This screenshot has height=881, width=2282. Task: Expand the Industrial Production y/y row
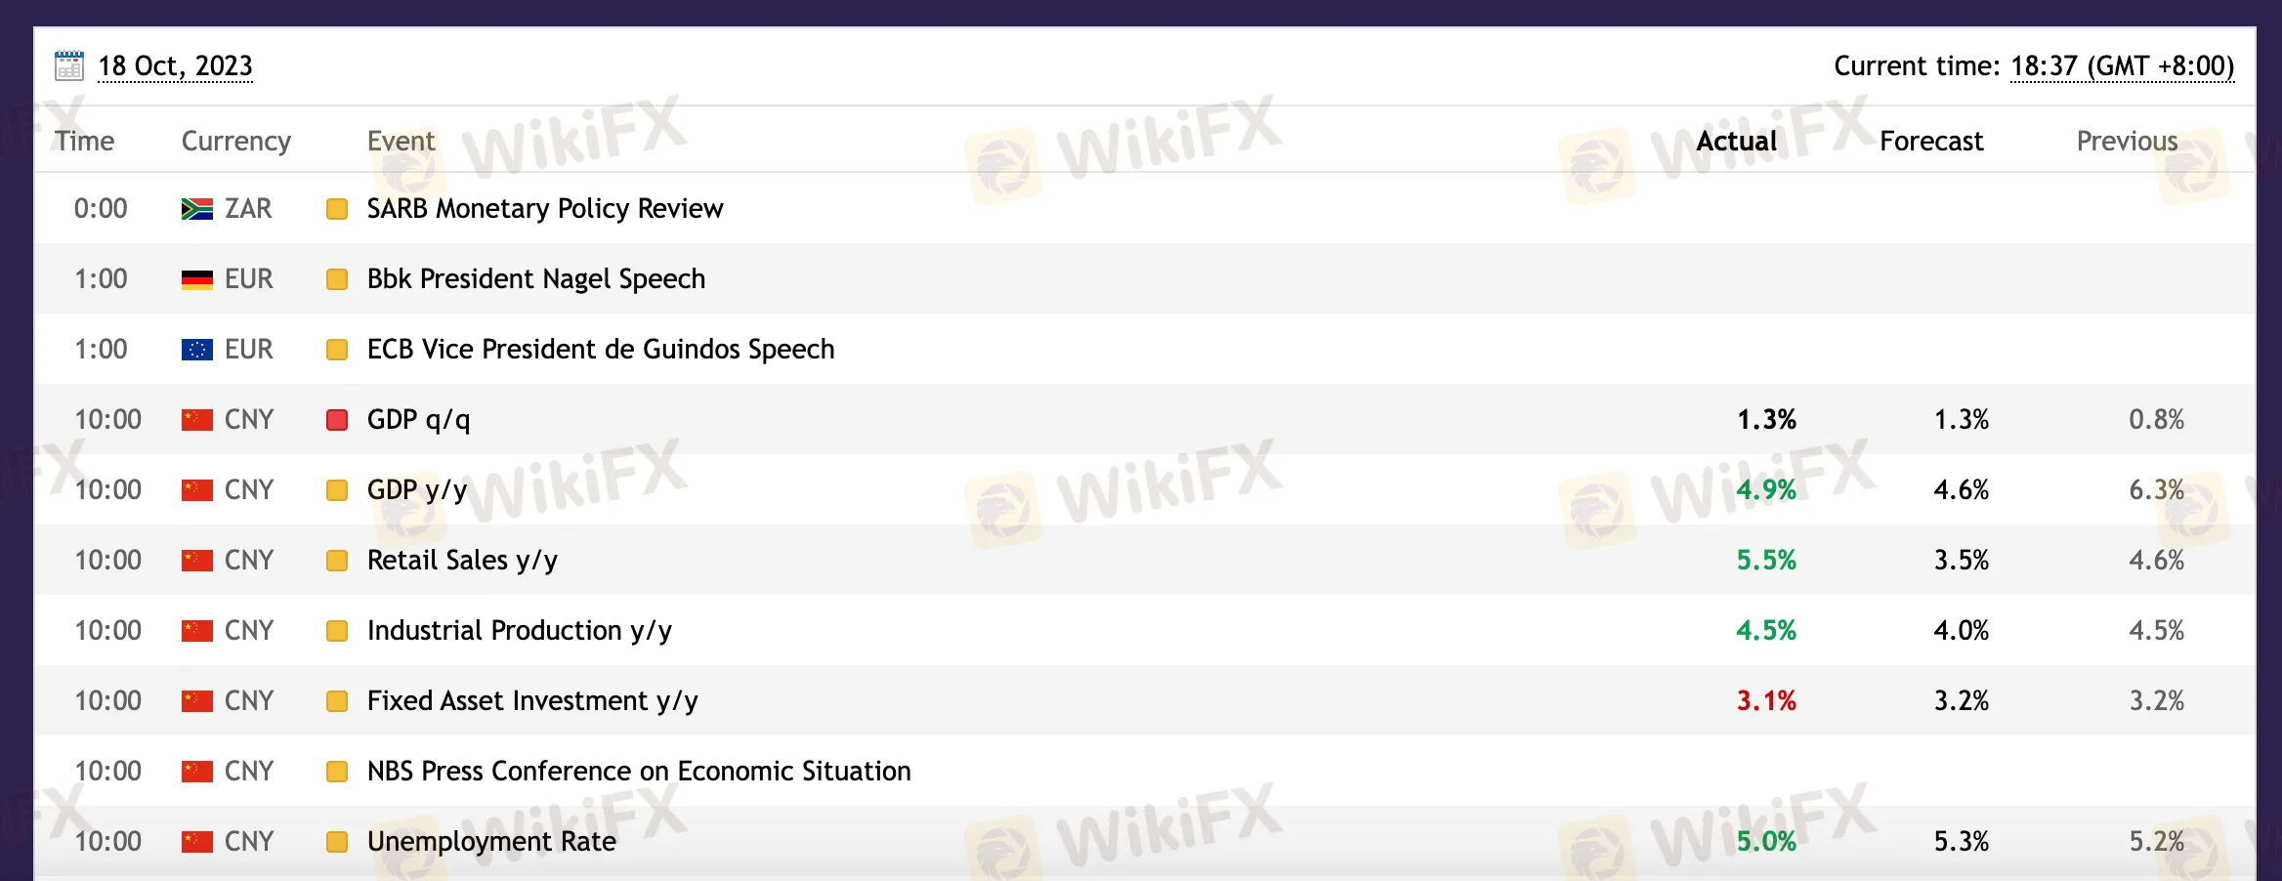tap(1145, 631)
